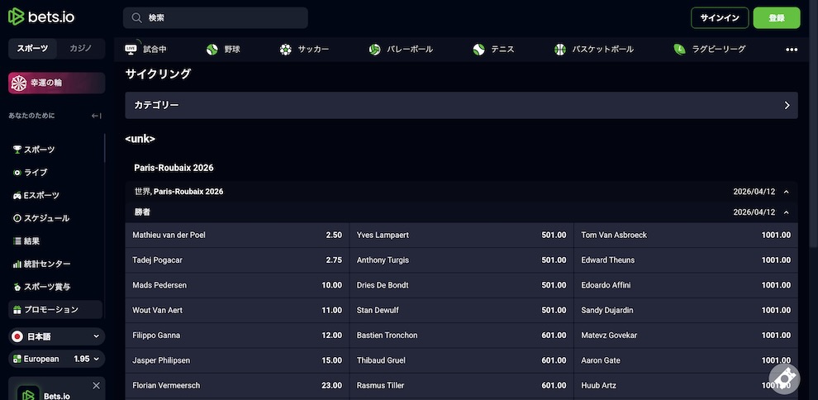This screenshot has width=818, height=400.
Task: Click the volleyball icon
Action: (374, 50)
